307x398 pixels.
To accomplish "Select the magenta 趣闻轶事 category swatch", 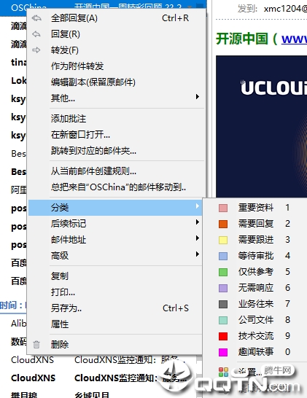I will 223,352.
